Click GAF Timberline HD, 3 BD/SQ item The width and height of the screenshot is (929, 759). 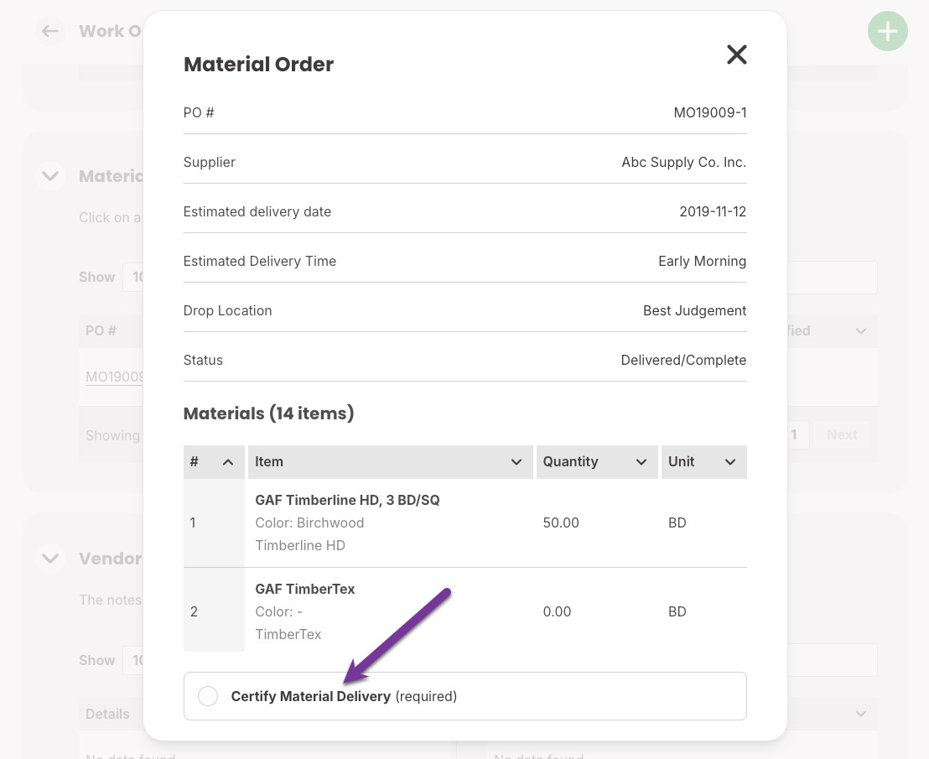347,500
